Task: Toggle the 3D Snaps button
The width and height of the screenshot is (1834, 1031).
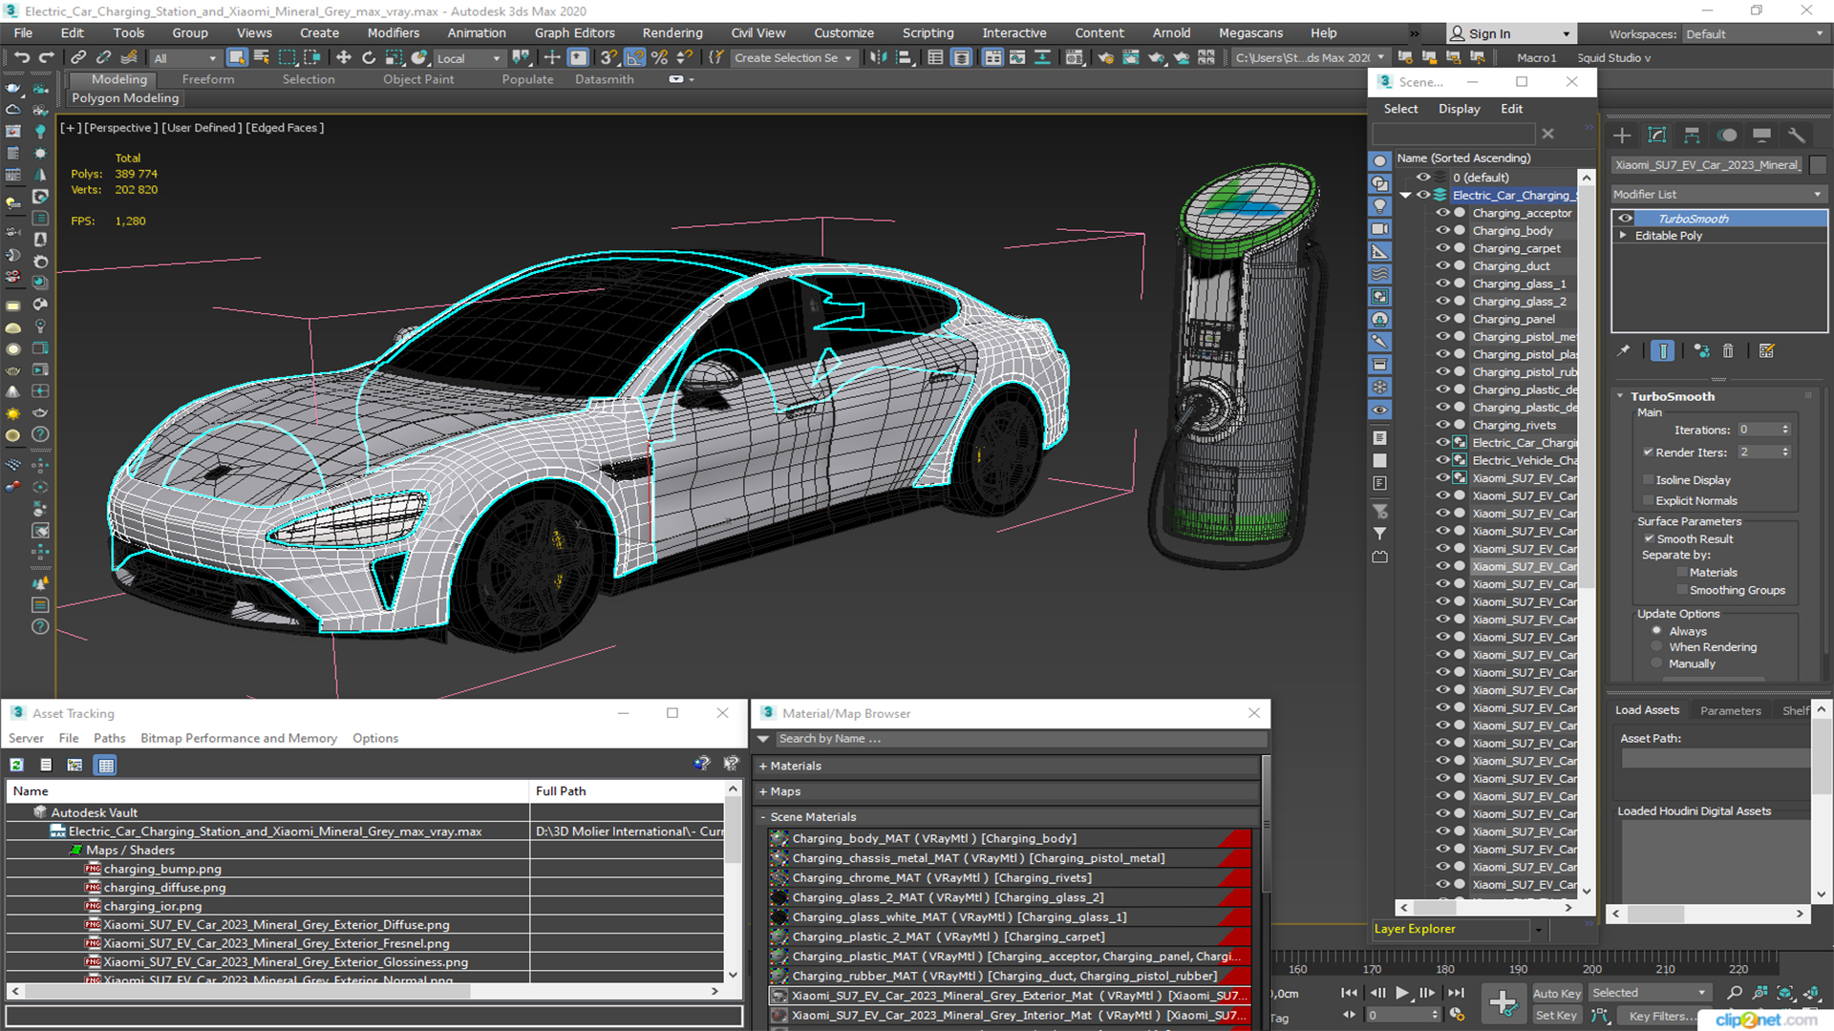Action: [x=609, y=58]
